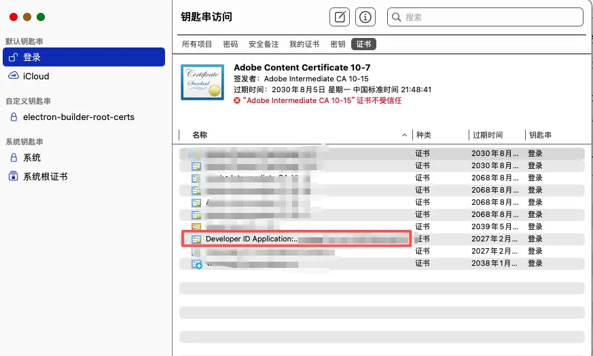Select the 我的证书 tab
This screenshot has height=356, width=593.
click(x=304, y=44)
